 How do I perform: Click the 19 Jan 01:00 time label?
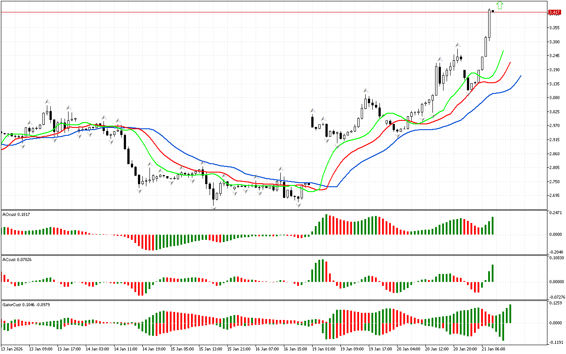(x=324, y=349)
